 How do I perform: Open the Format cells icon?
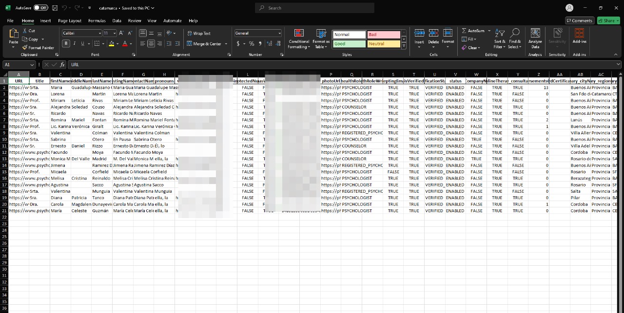click(448, 33)
